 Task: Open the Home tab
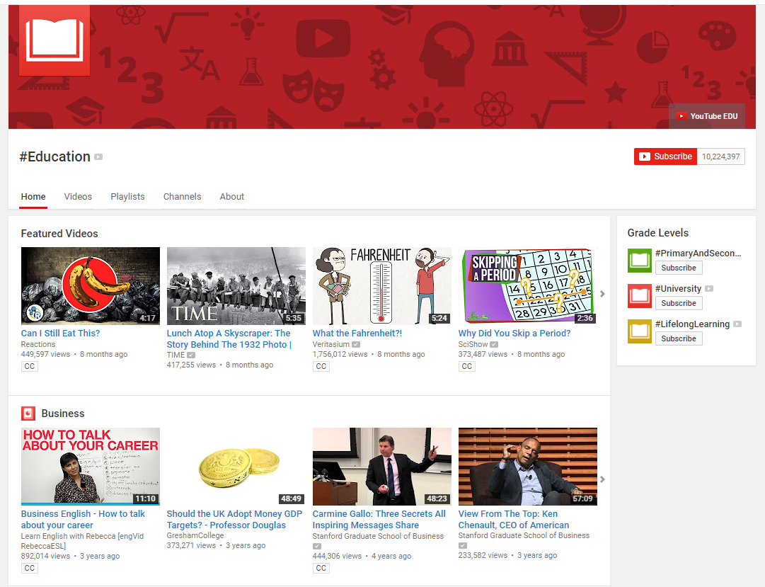click(33, 196)
